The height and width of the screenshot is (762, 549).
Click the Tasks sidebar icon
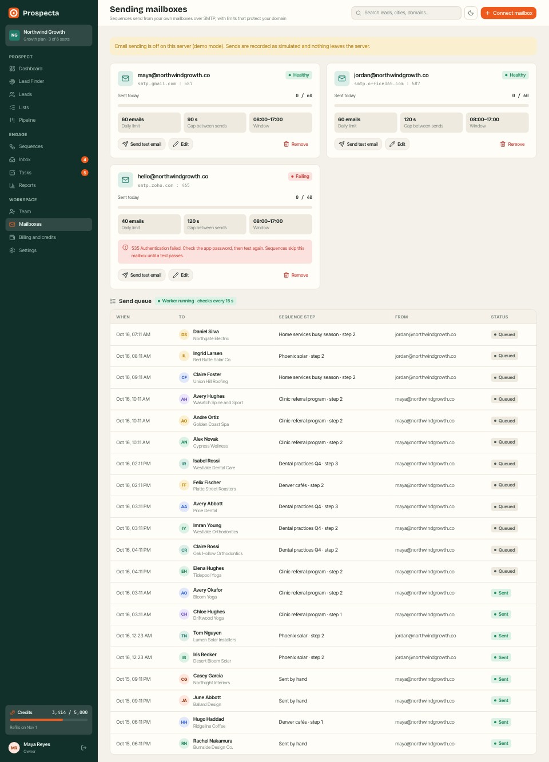click(x=12, y=173)
